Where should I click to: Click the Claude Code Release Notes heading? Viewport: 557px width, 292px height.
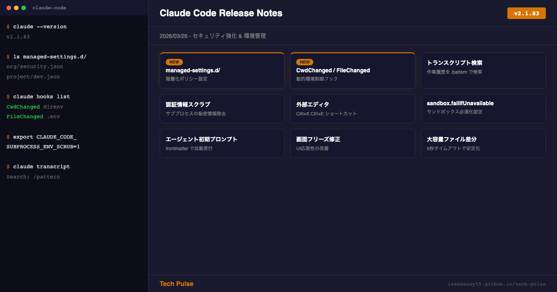pyautogui.click(x=221, y=13)
